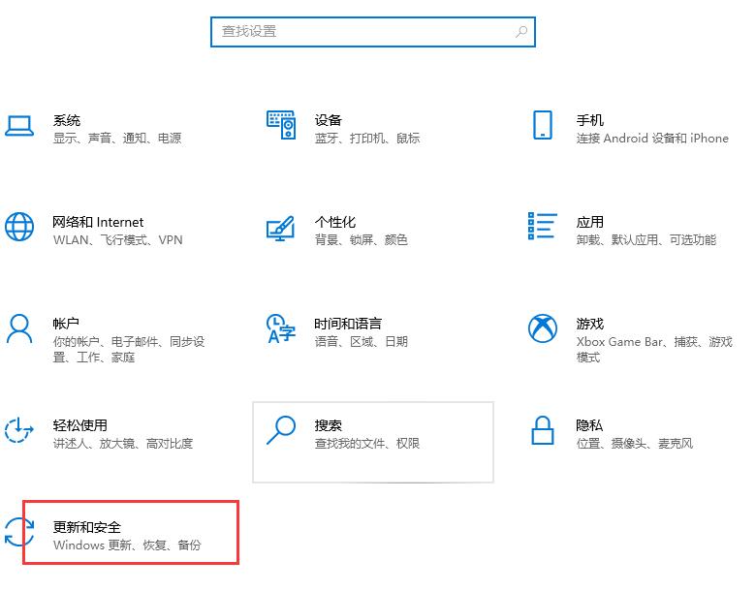The height and width of the screenshot is (592, 756).
Task: Click the text Xbox Game Bar、捕获、游戏模式
Action: point(654,350)
